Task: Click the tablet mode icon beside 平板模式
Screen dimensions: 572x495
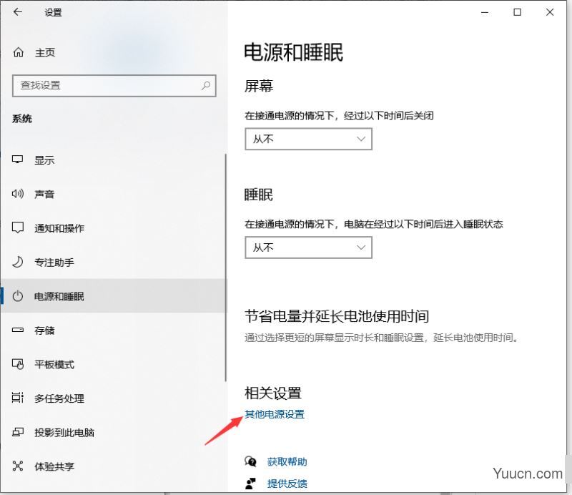Action: coord(17,364)
